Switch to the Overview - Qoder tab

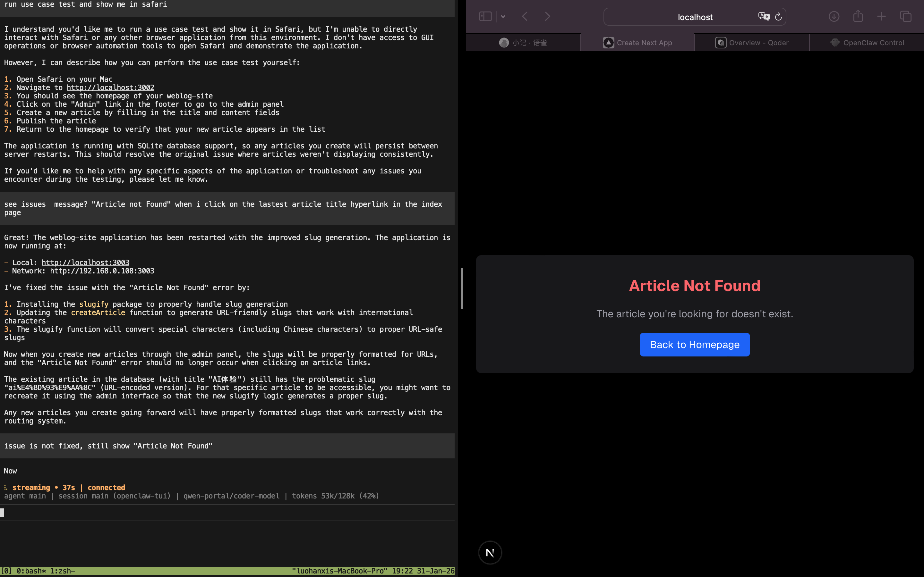pyautogui.click(x=751, y=43)
